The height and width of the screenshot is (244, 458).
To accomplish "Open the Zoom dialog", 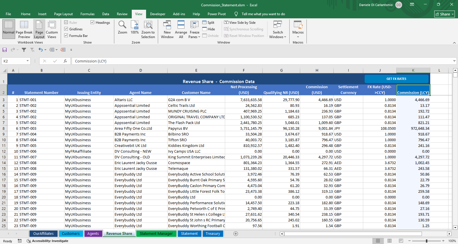I will click(x=123, y=27).
